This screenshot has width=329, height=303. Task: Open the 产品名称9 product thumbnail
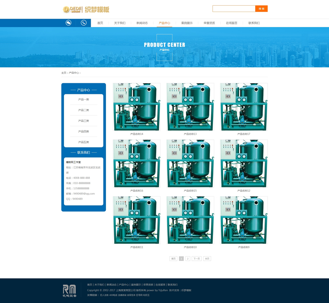tap(244, 220)
